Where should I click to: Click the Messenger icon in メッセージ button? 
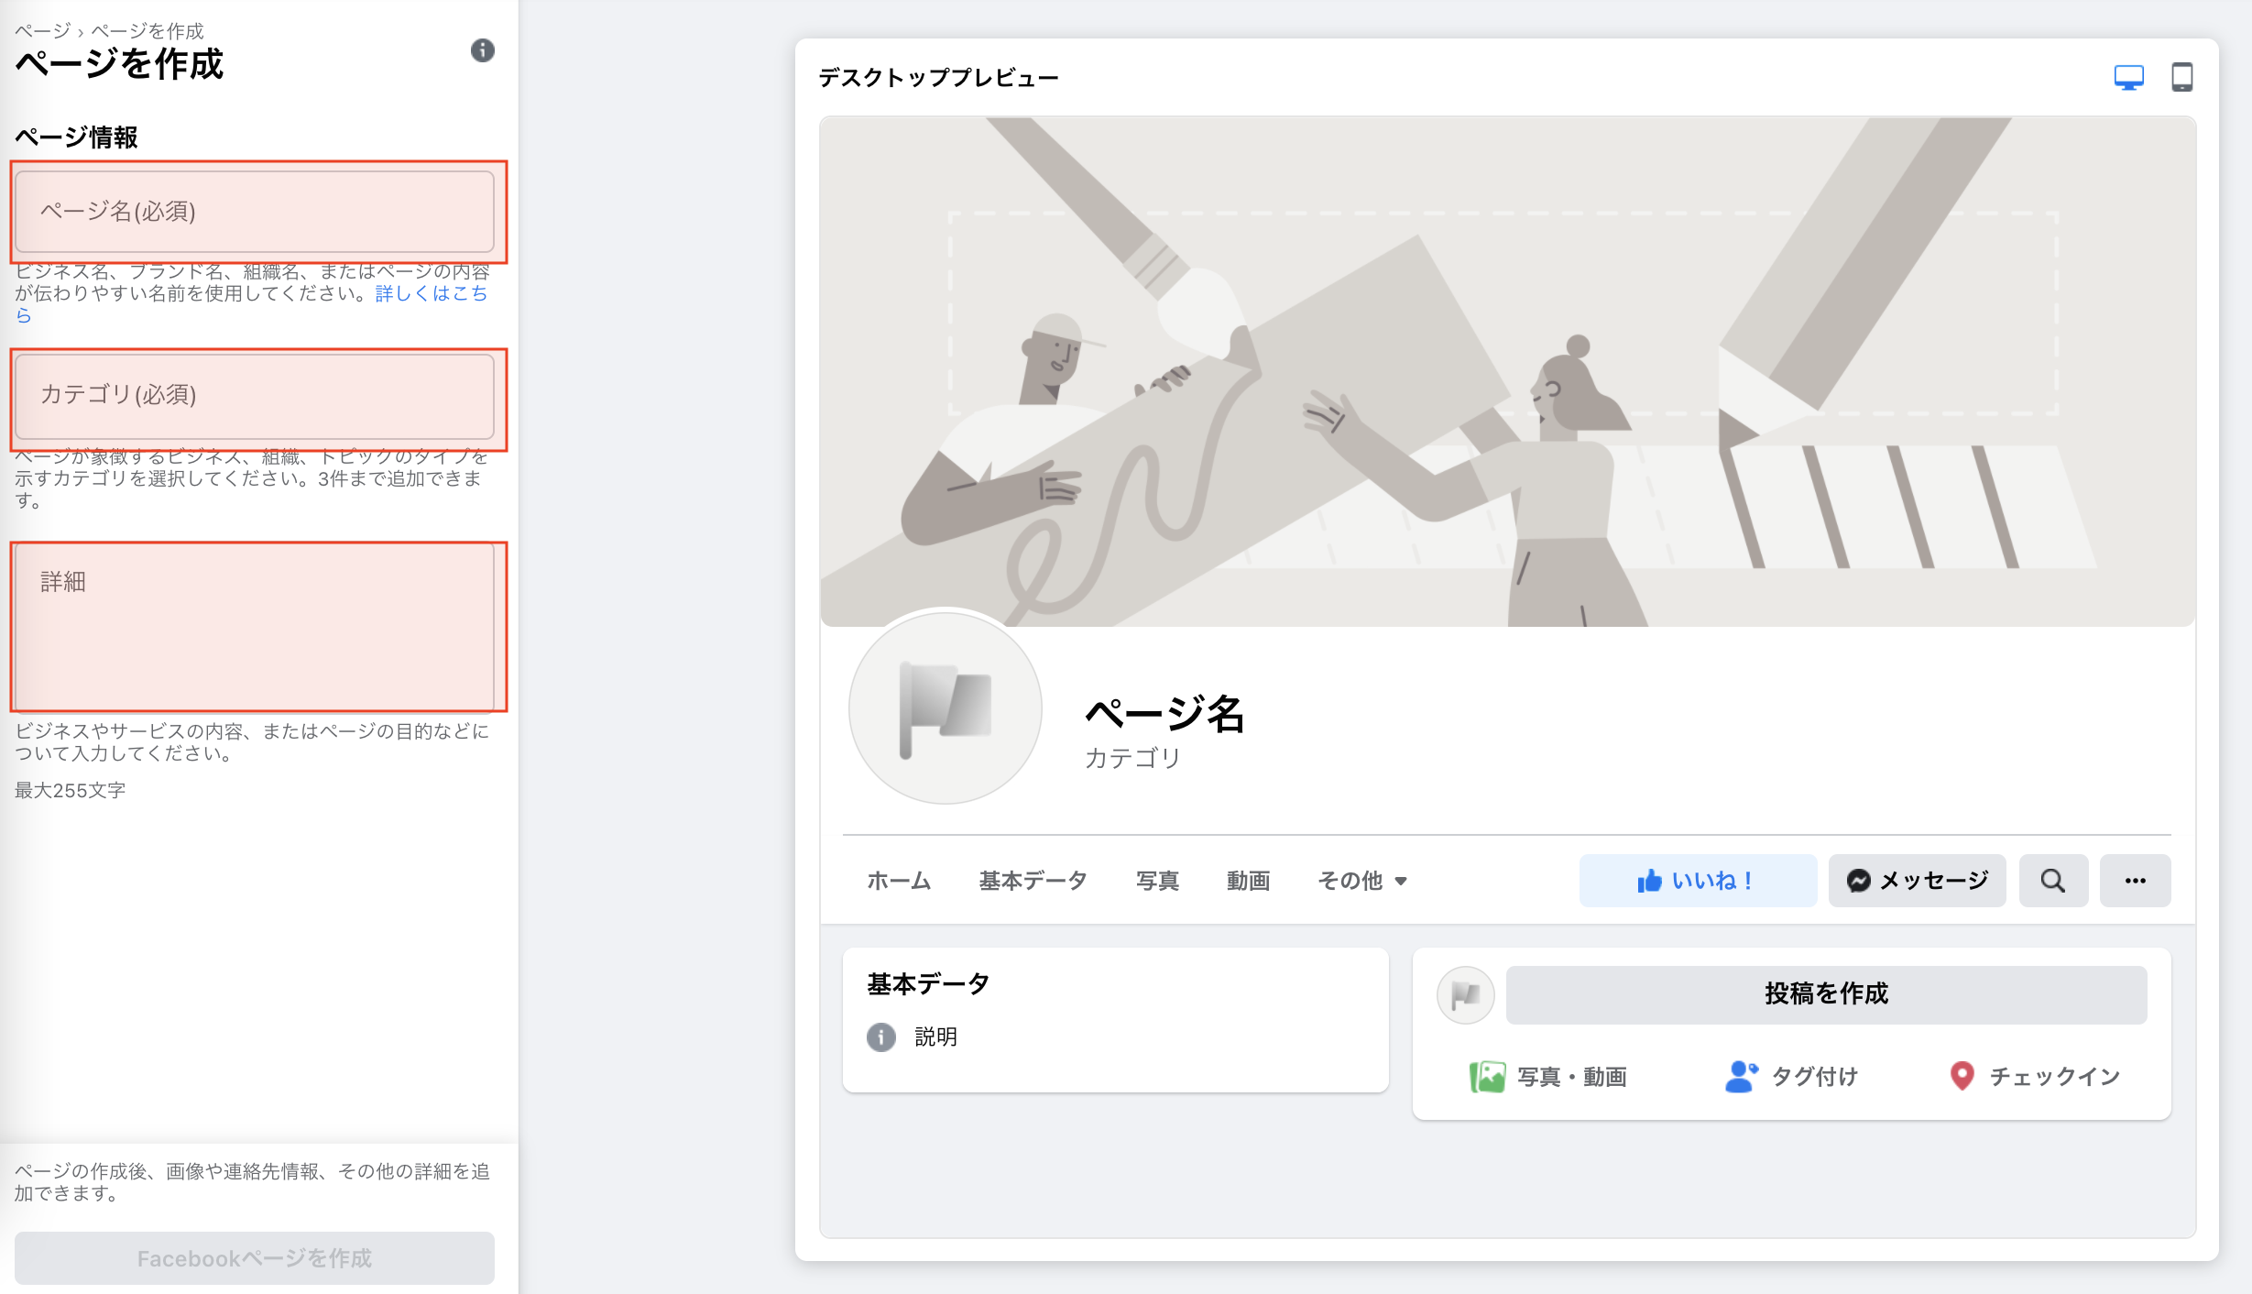pos(1859,880)
